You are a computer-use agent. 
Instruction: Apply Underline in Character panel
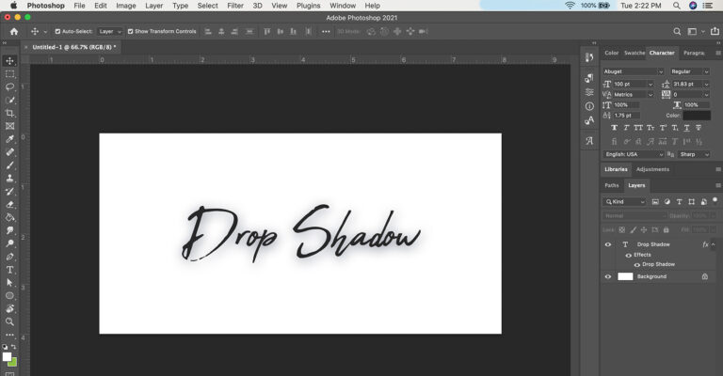[686, 128]
